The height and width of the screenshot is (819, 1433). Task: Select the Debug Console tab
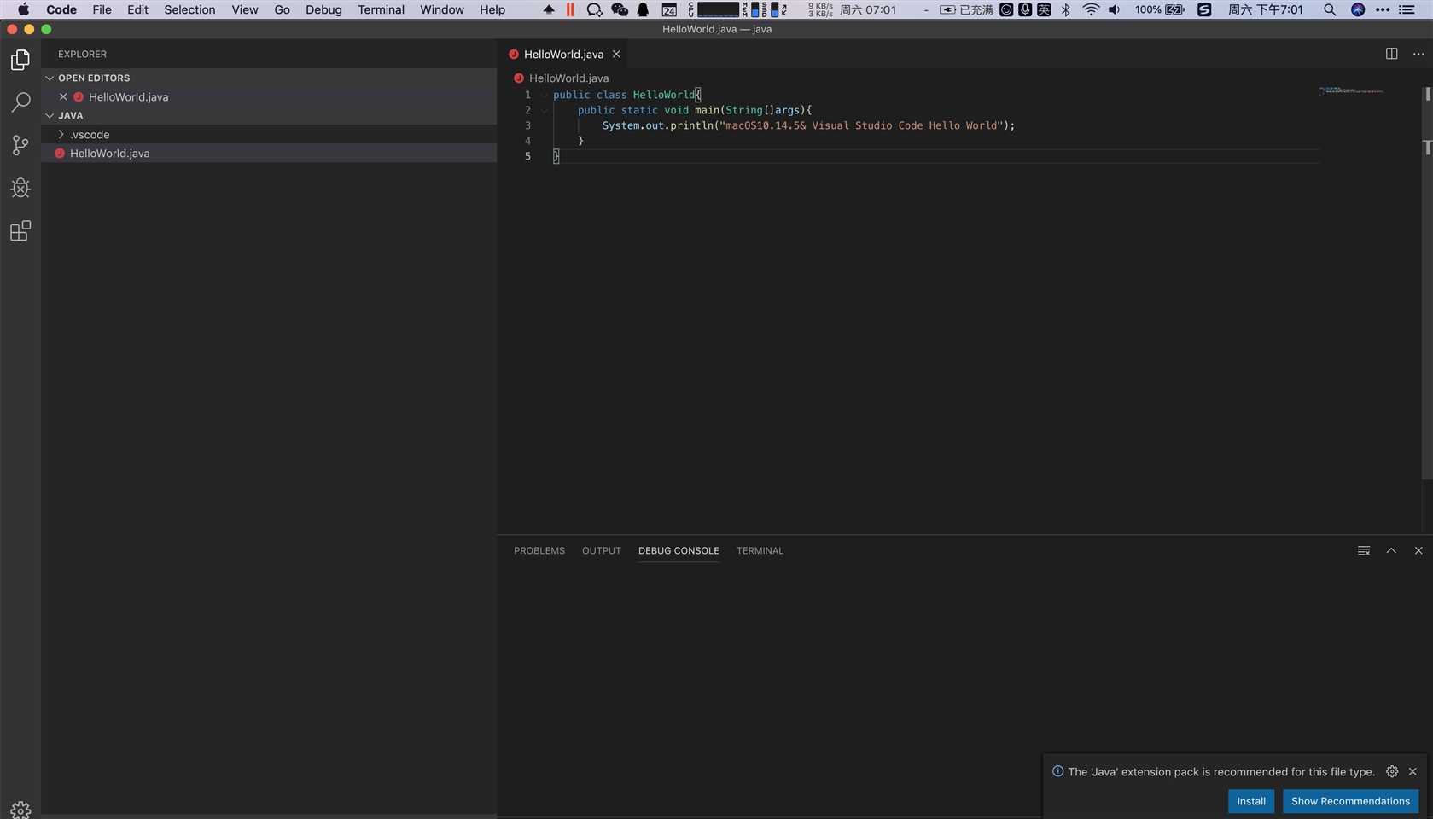(679, 550)
